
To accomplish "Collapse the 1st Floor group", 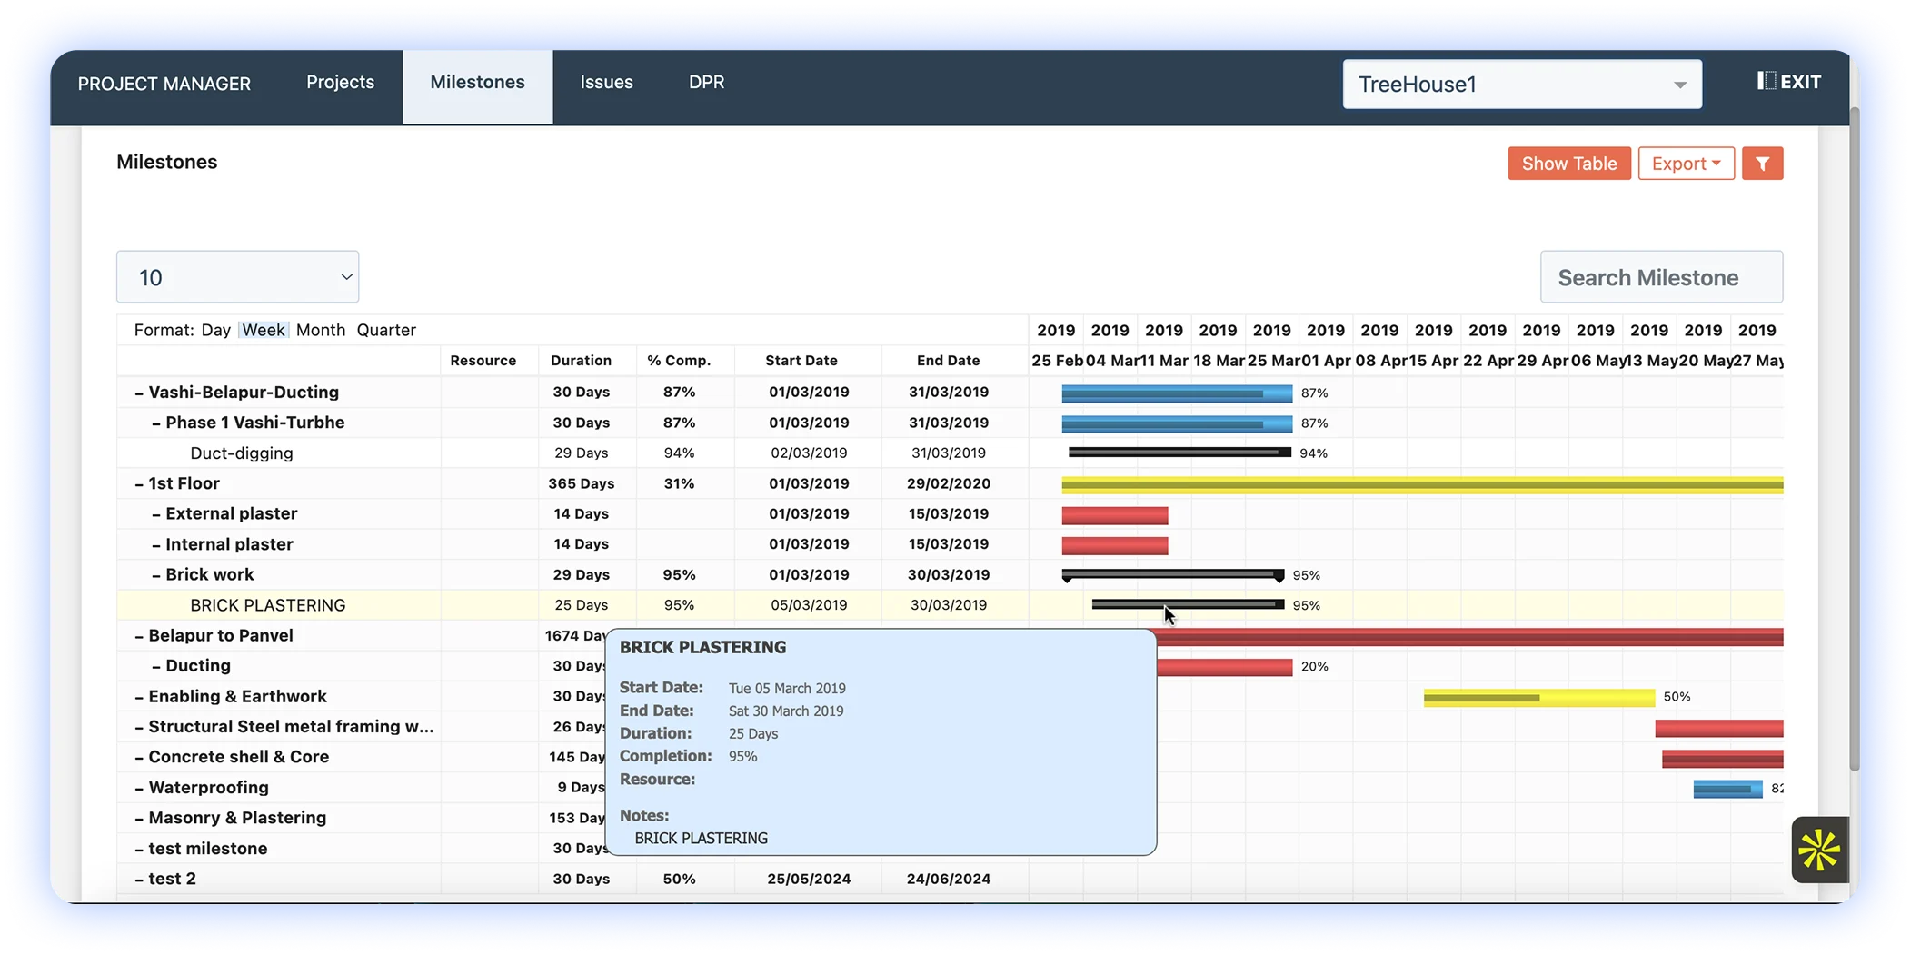I will [x=139, y=483].
